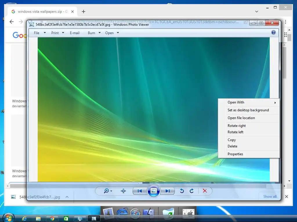Go to the next photo
Screen dimensions: 297x222
click(167, 191)
